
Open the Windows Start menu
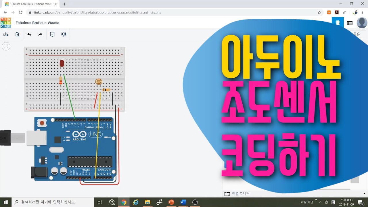pyautogui.click(x=5, y=202)
